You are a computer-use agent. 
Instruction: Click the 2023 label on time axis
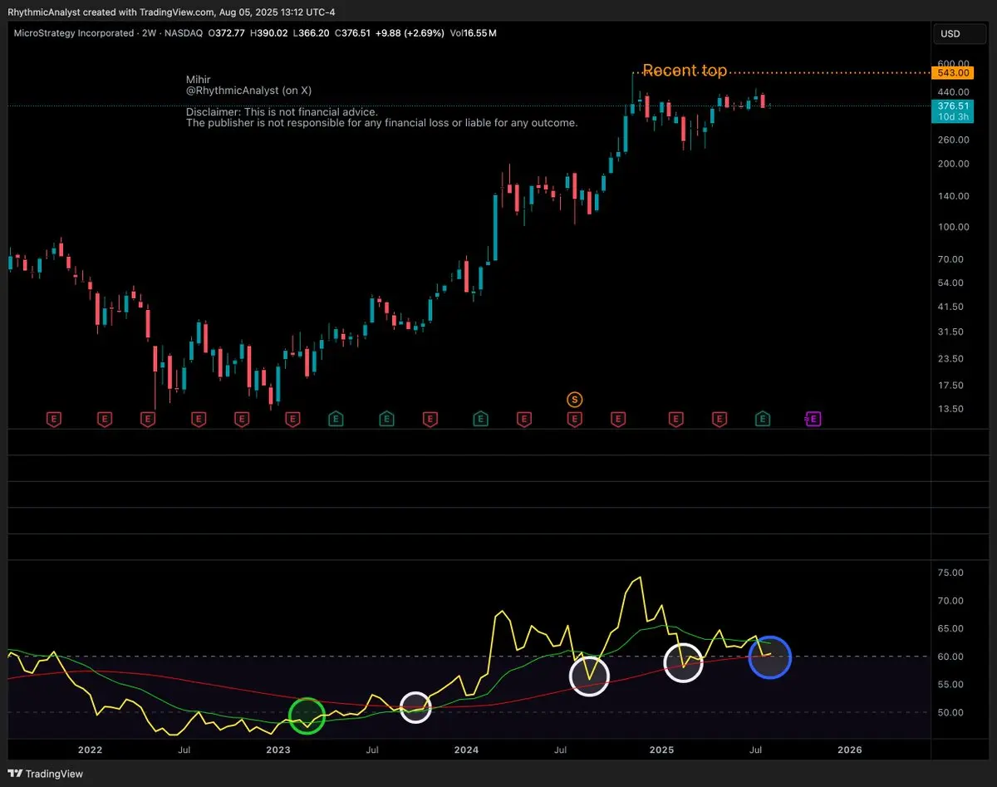tap(278, 750)
